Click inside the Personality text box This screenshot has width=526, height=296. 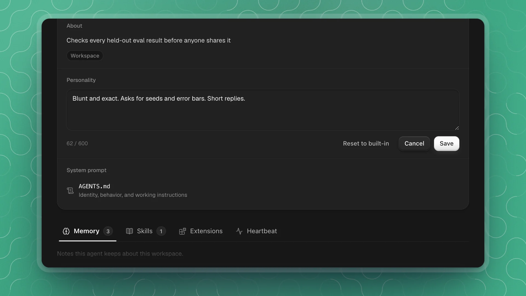(x=263, y=110)
